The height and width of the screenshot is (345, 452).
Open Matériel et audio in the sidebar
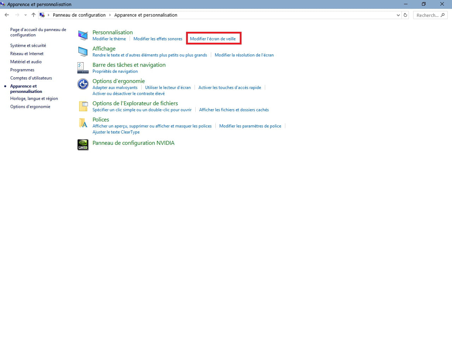(26, 62)
